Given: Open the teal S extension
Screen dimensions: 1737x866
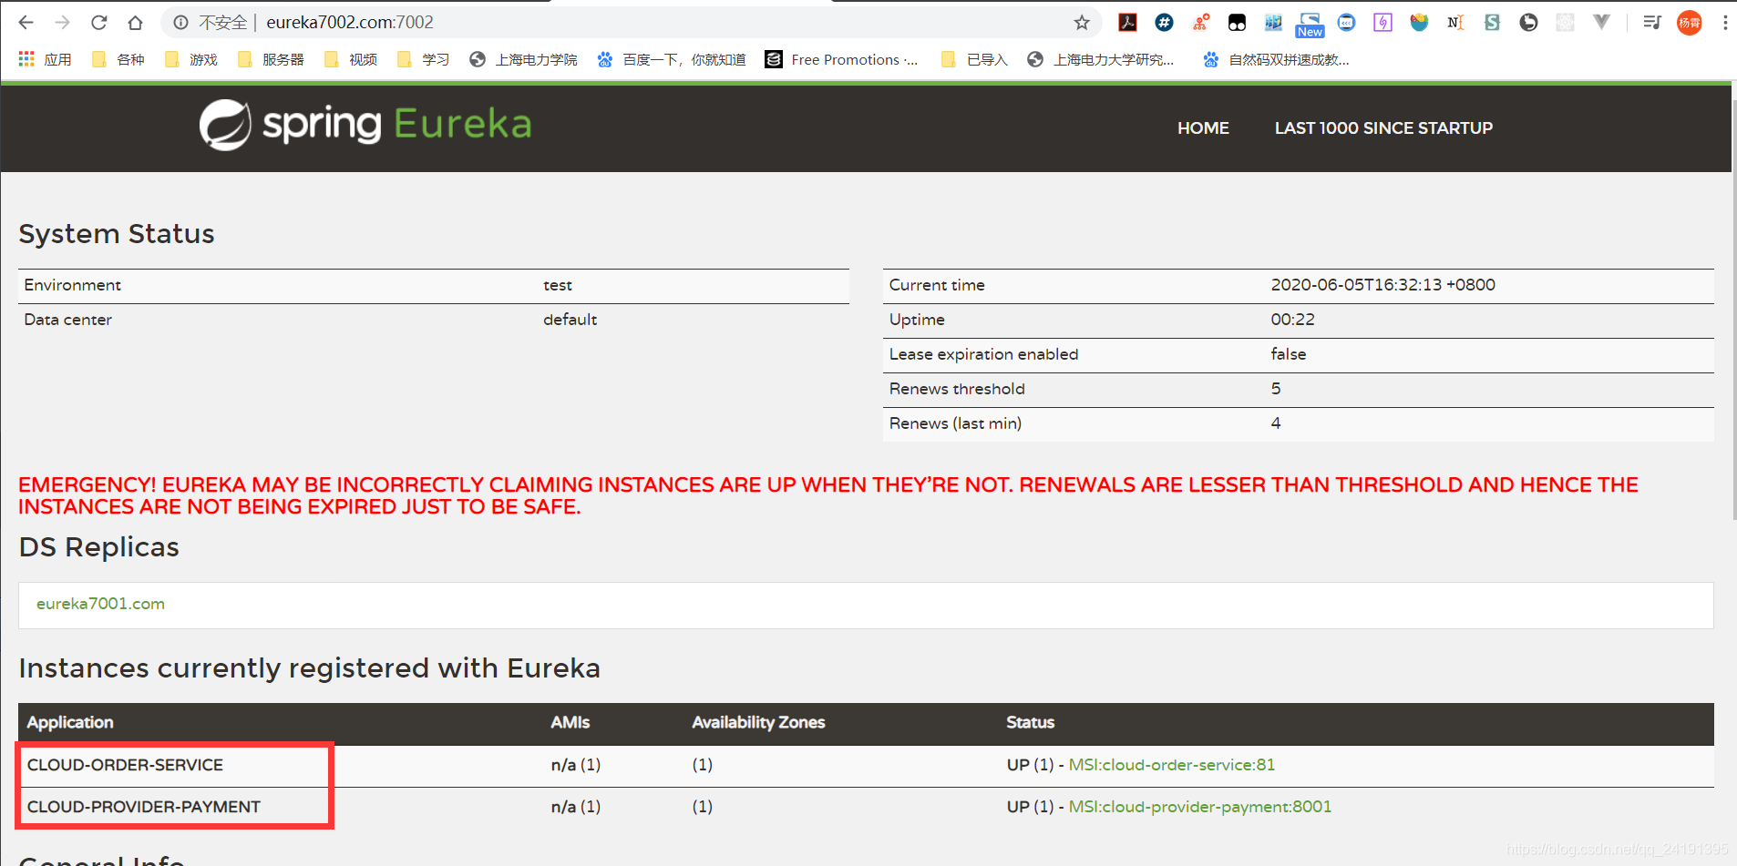Looking at the screenshot, I should point(1492,23).
